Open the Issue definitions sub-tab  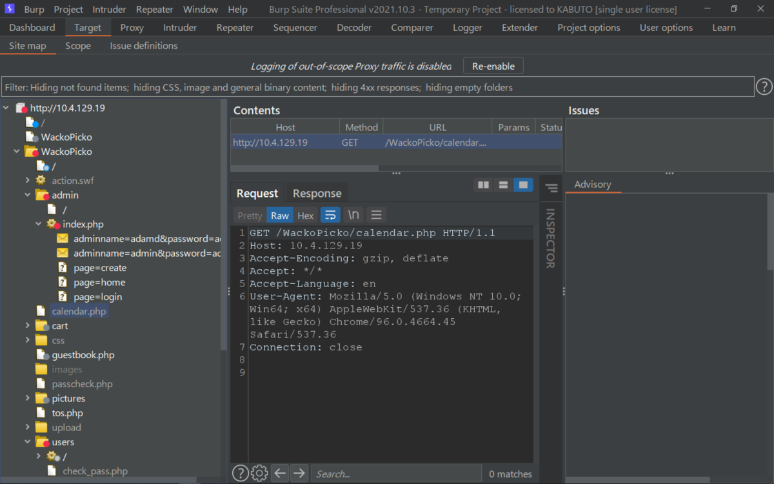pyautogui.click(x=143, y=46)
